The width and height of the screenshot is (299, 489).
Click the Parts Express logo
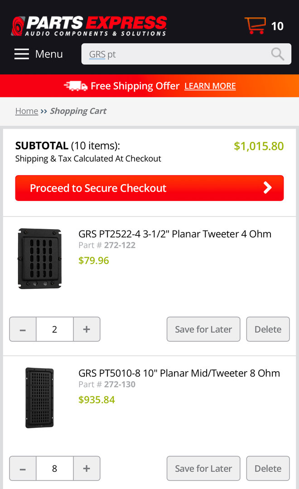89,26
